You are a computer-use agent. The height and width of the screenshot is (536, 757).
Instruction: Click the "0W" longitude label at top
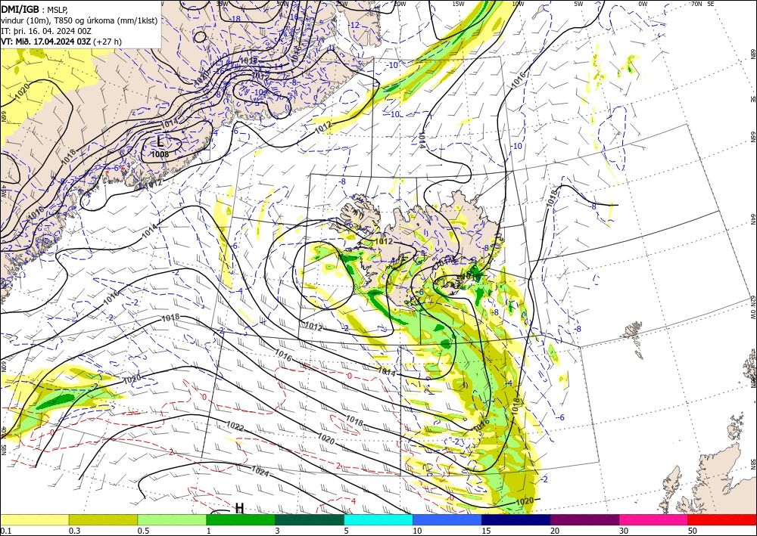(x=643, y=4)
